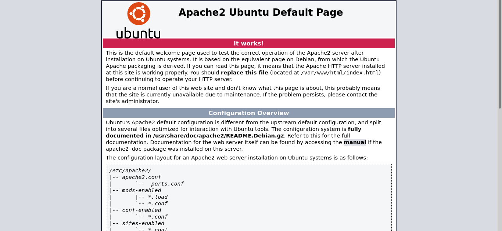Click the bold replace this file text
502x231 pixels.
coord(244,73)
